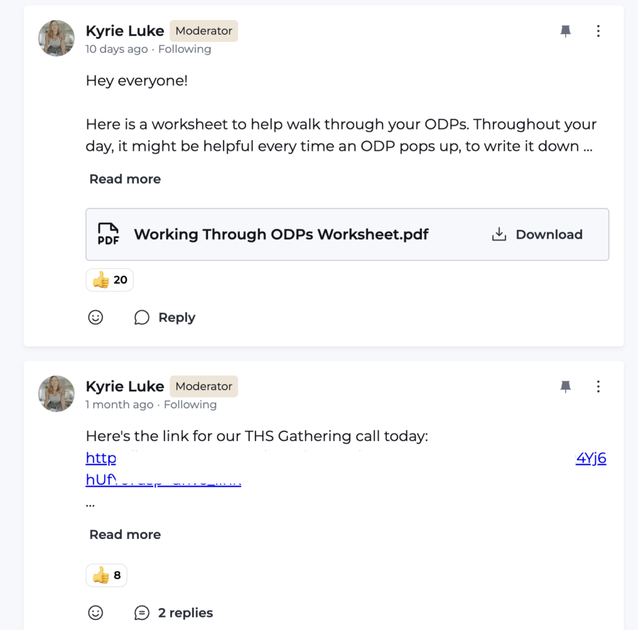This screenshot has height=630, width=638.
Task: Toggle thumbs-up reaction showing 8
Action: 107,575
